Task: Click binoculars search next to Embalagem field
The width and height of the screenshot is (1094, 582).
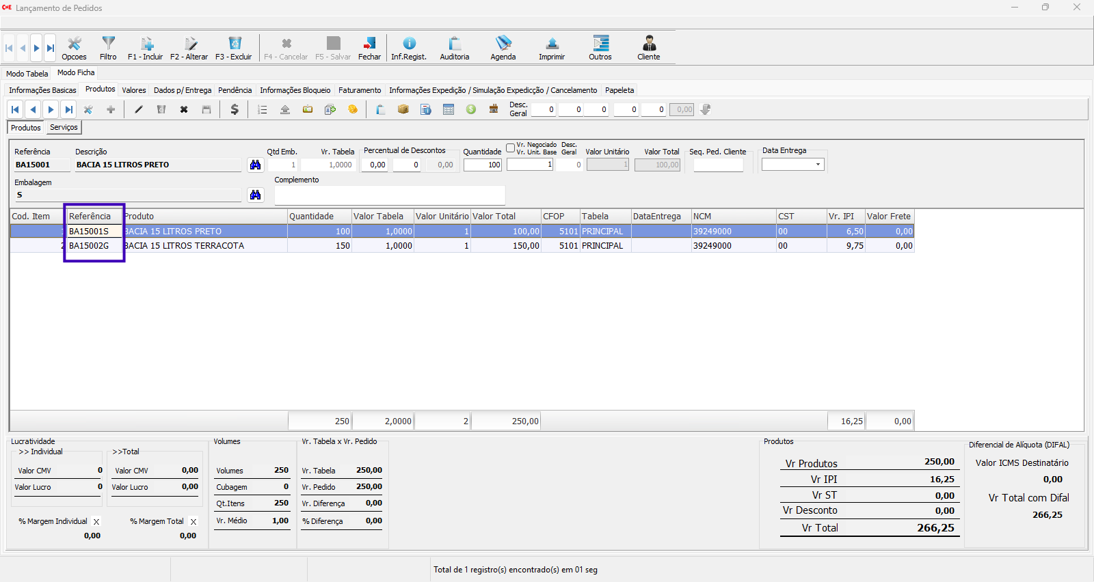Action: pos(255,195)
